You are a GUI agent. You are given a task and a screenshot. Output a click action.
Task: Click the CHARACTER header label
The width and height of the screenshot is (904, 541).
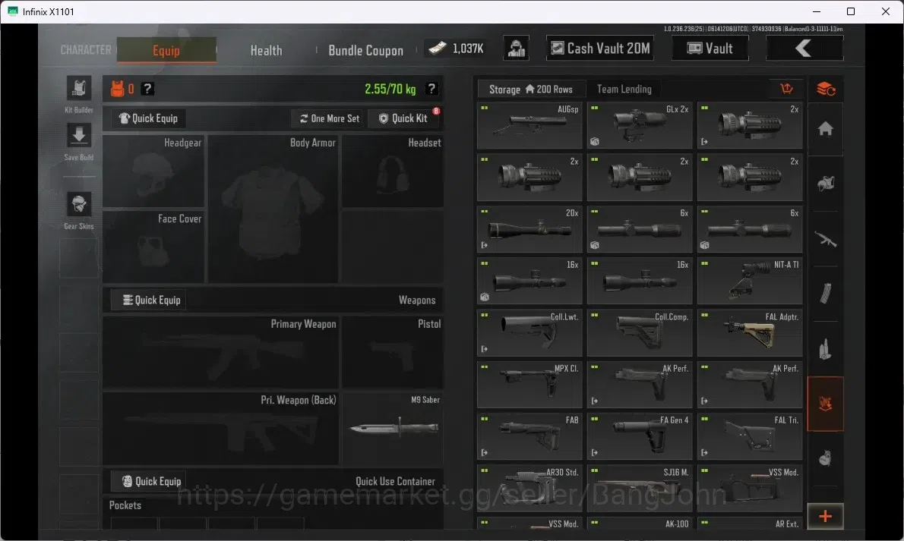click(86, 50)
